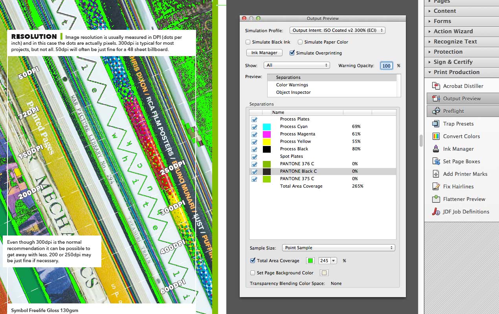Expand the Action Wizard panel section
The height and width of the screenshot is (314, 499).
click(x=453, y=31)
